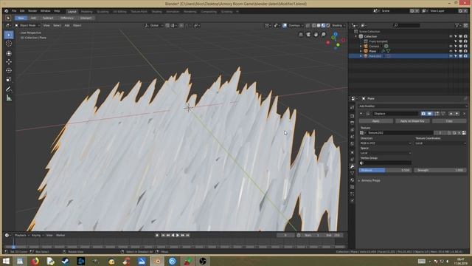
Task: Open the Direction RGB to XYZ dropdown
Action: point(386,143)
